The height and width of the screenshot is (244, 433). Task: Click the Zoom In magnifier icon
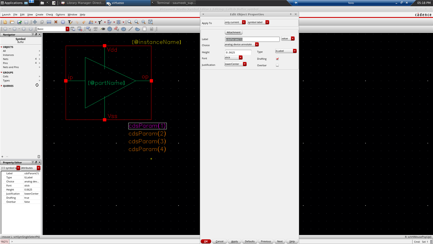point(130,22)
